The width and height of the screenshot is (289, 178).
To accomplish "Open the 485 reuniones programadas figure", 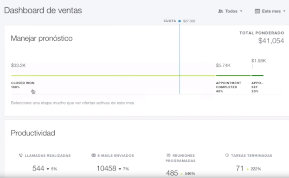I will (x=172, y=173).
